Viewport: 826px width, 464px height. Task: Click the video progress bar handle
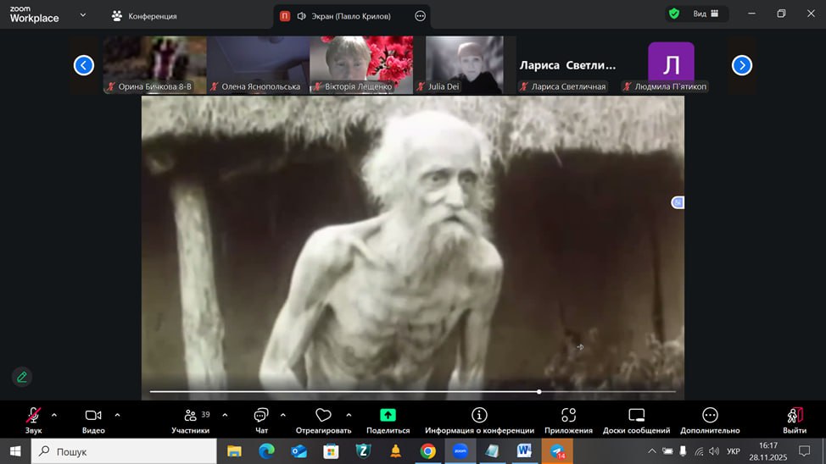(539, 392)
